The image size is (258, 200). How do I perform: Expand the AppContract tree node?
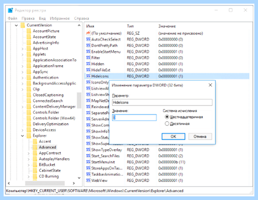click(x=29, y=153)
